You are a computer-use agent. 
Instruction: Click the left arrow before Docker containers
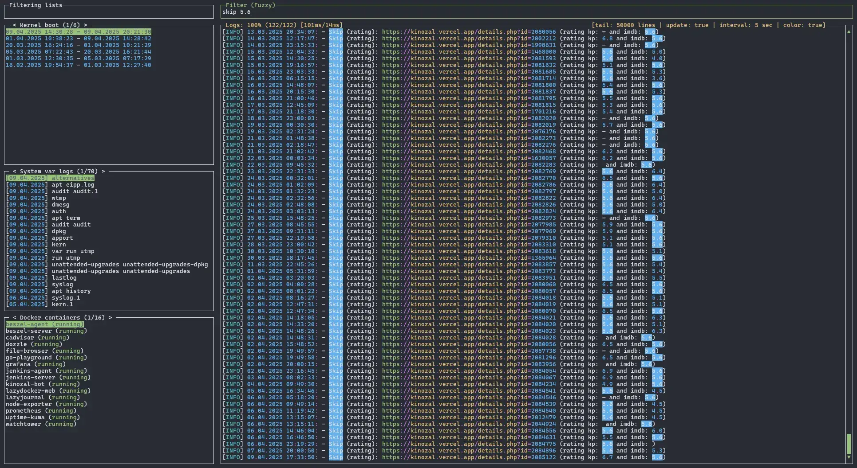tap(15, 318)
